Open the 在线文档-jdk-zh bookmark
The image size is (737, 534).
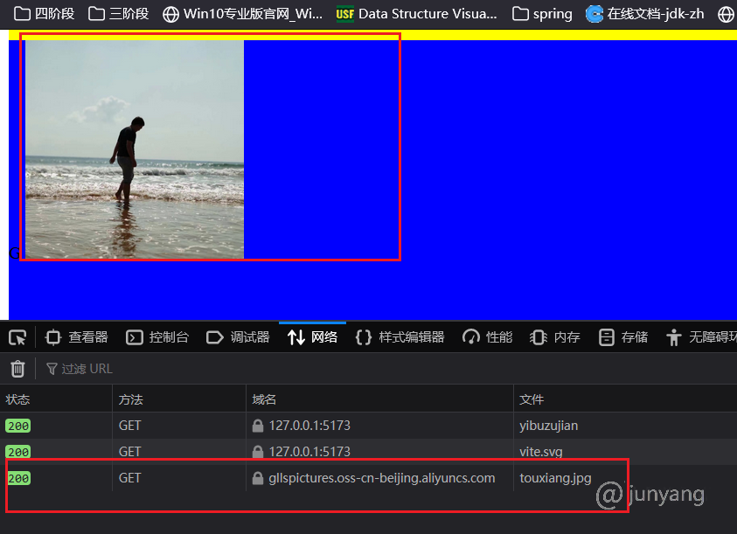(645, 14)
